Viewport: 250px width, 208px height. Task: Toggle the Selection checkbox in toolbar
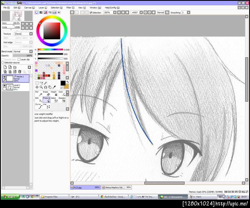[x=91, y=13]
